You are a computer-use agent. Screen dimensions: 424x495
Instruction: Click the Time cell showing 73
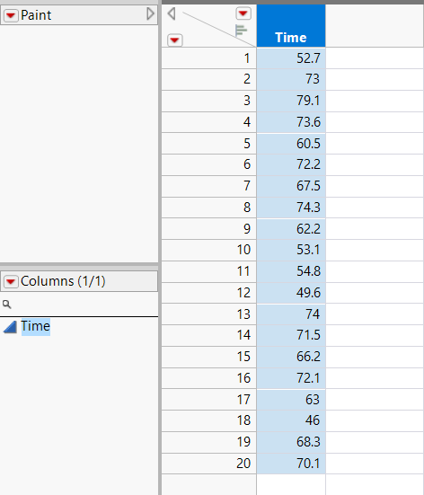coord(291,79)
